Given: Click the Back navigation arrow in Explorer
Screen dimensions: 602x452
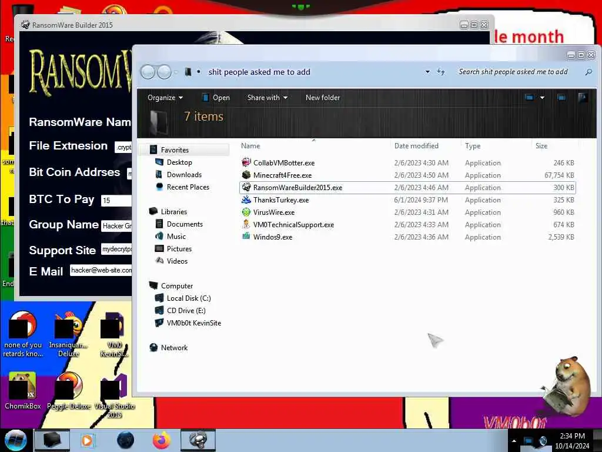Looking at the screenshot, I should 148,72.
